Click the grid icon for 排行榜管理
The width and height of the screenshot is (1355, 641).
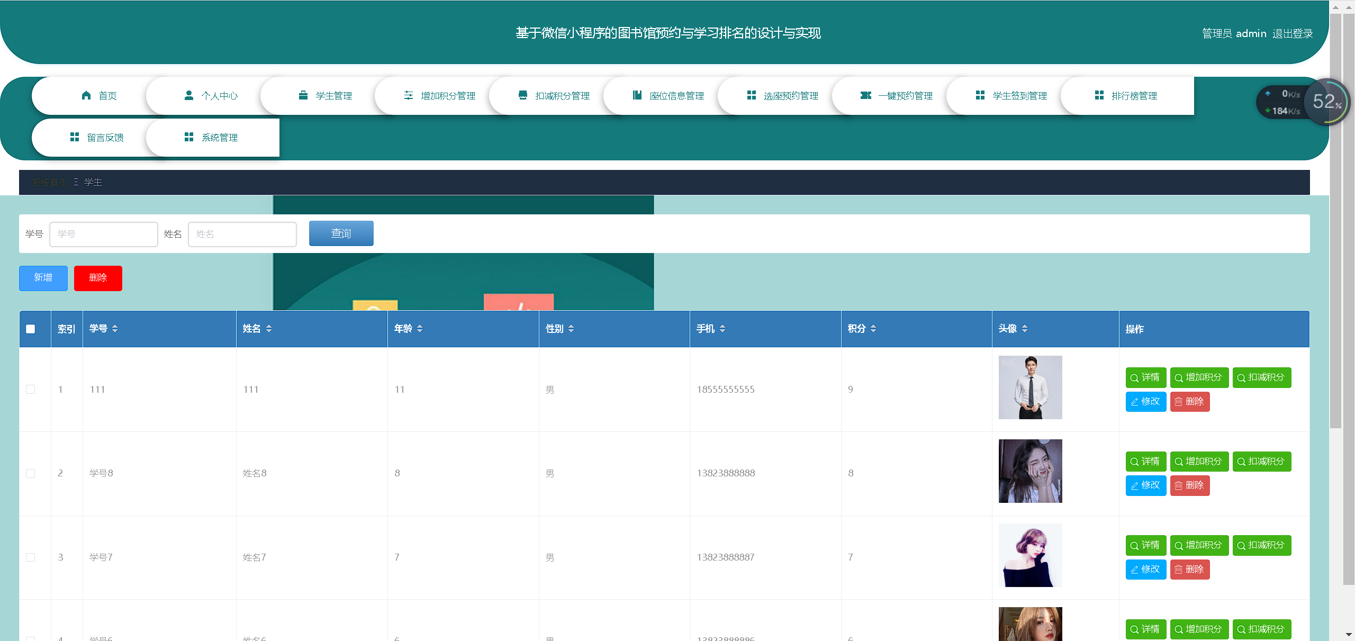1099,95
